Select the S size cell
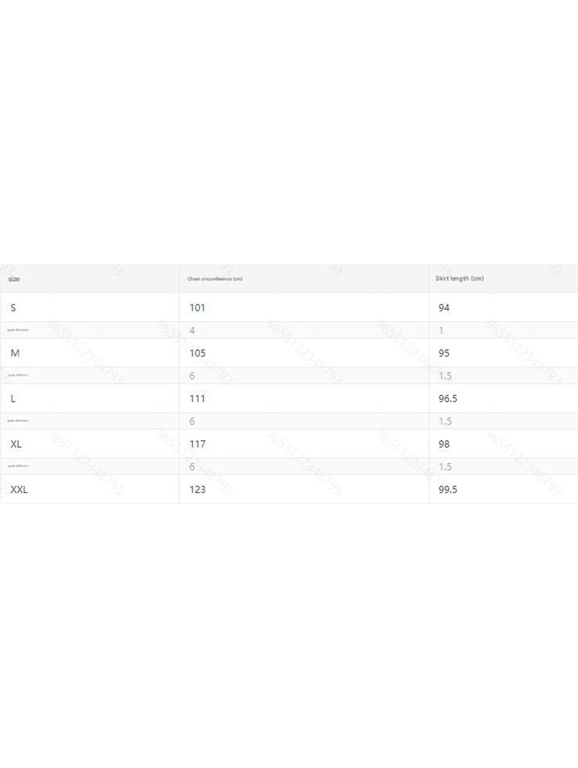Image resolution: width=578 pixels, height=768 pixels. pos(13,308)
